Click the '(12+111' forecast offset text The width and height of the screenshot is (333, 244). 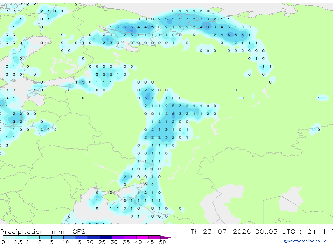point(315,232)
